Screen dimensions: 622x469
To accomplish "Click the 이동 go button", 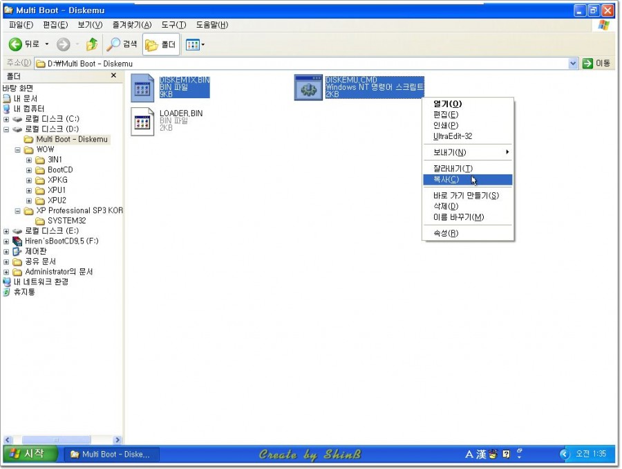I will [x=596, y=63].
